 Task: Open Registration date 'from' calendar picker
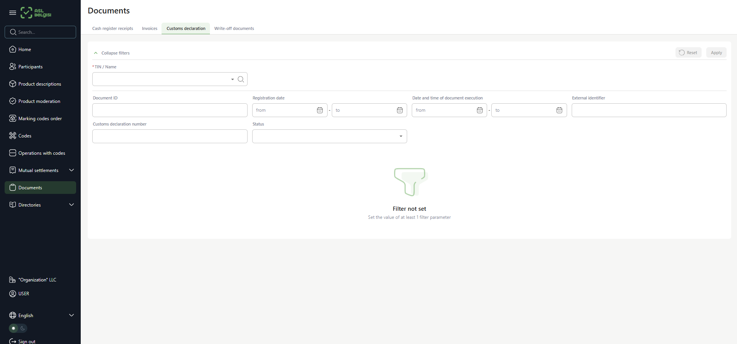(x=319, y=111)
